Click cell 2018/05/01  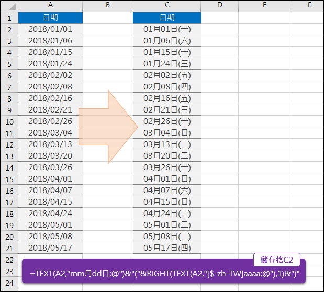(x=50, y=224)
